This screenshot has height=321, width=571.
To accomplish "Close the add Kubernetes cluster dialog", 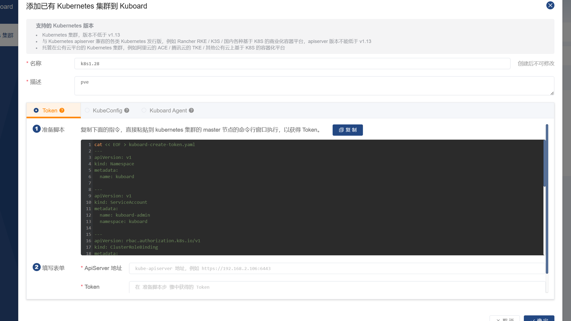I will coord(550,5).
